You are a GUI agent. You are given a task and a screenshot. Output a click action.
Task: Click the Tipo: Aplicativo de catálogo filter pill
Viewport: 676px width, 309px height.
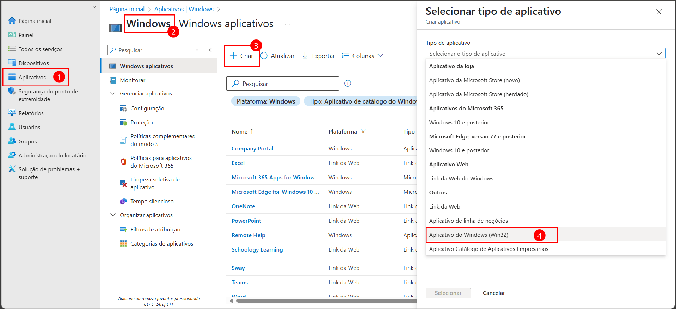[x=361, y=101]
